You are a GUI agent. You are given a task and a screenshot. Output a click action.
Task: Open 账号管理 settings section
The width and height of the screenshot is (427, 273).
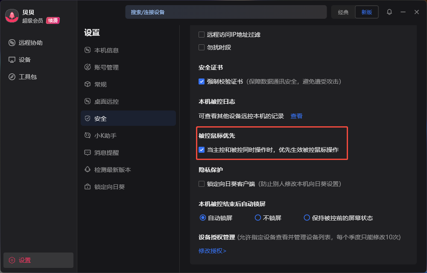point(106,67)
